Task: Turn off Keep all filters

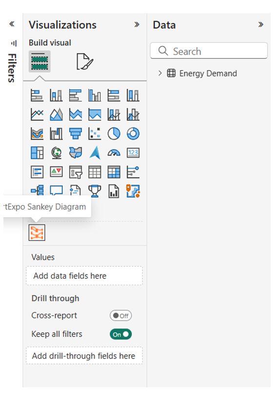Action: click(120, 334)
